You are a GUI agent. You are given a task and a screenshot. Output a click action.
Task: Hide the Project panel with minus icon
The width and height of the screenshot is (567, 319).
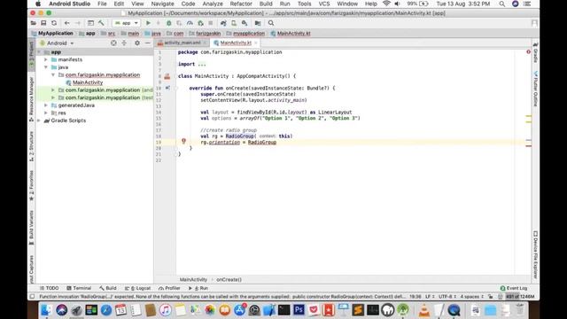[x=148, y=43]
